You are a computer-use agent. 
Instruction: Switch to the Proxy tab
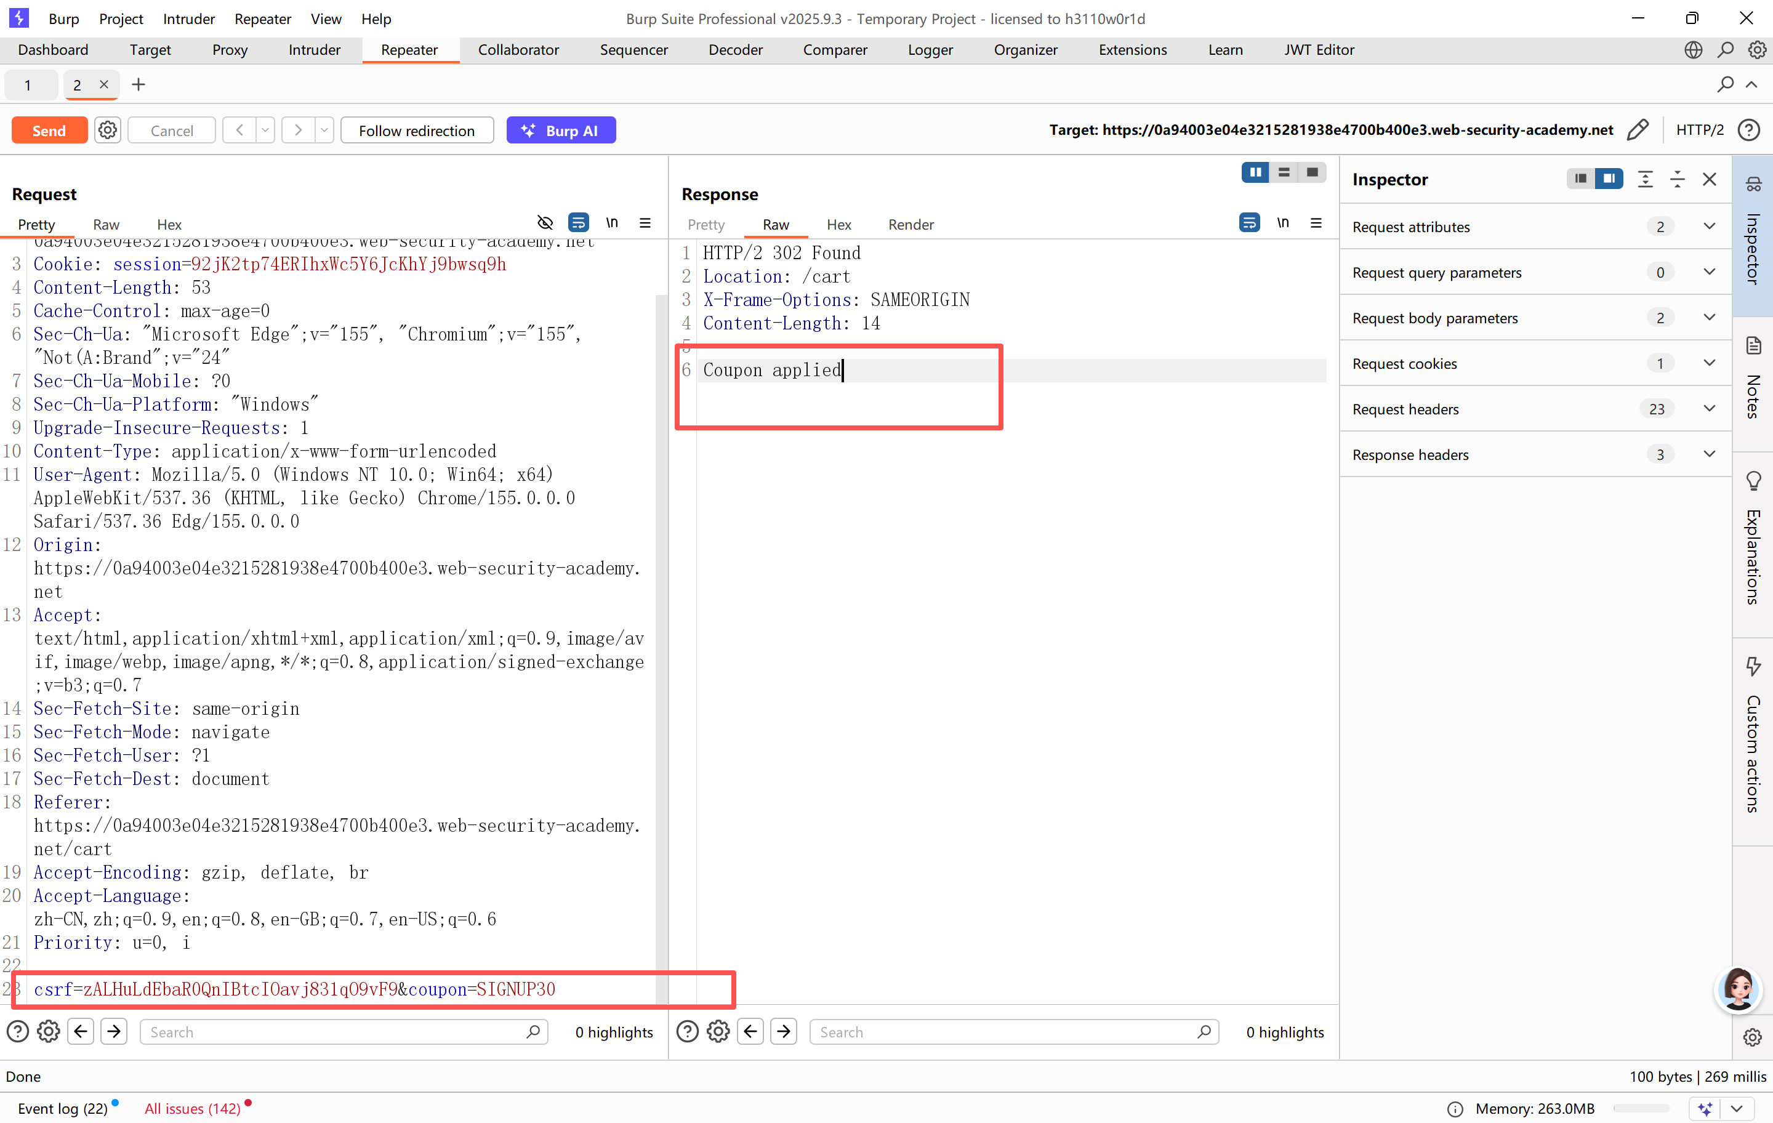tap(230, 49)
